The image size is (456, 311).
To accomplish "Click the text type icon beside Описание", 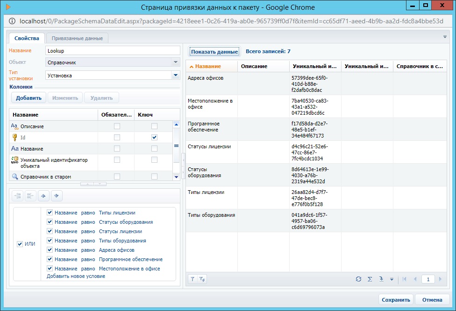I will 14,126.
